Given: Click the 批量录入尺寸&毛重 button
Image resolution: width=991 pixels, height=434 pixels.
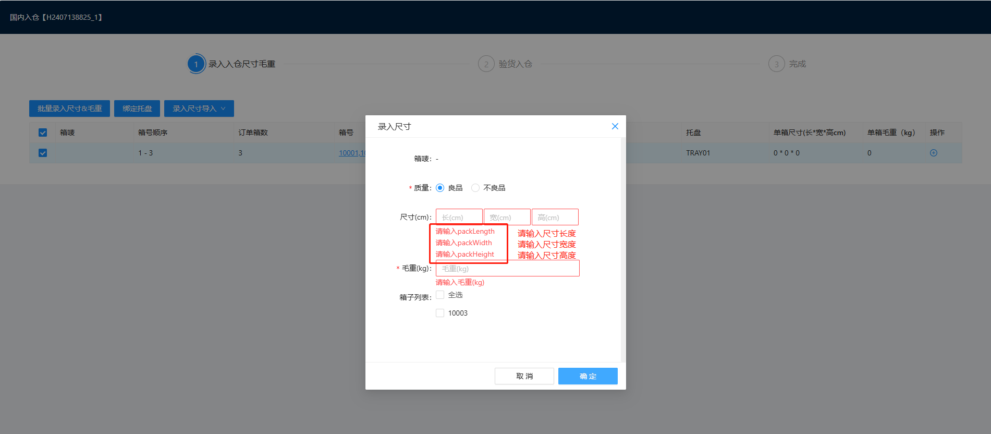Looking at the screenshot, I should 69,108.
